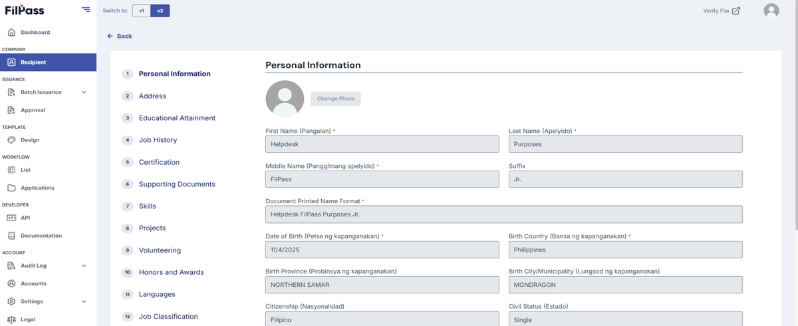Click the Settings gear icon
Screen dimensions: 798x326
click(x=11, y=301)
